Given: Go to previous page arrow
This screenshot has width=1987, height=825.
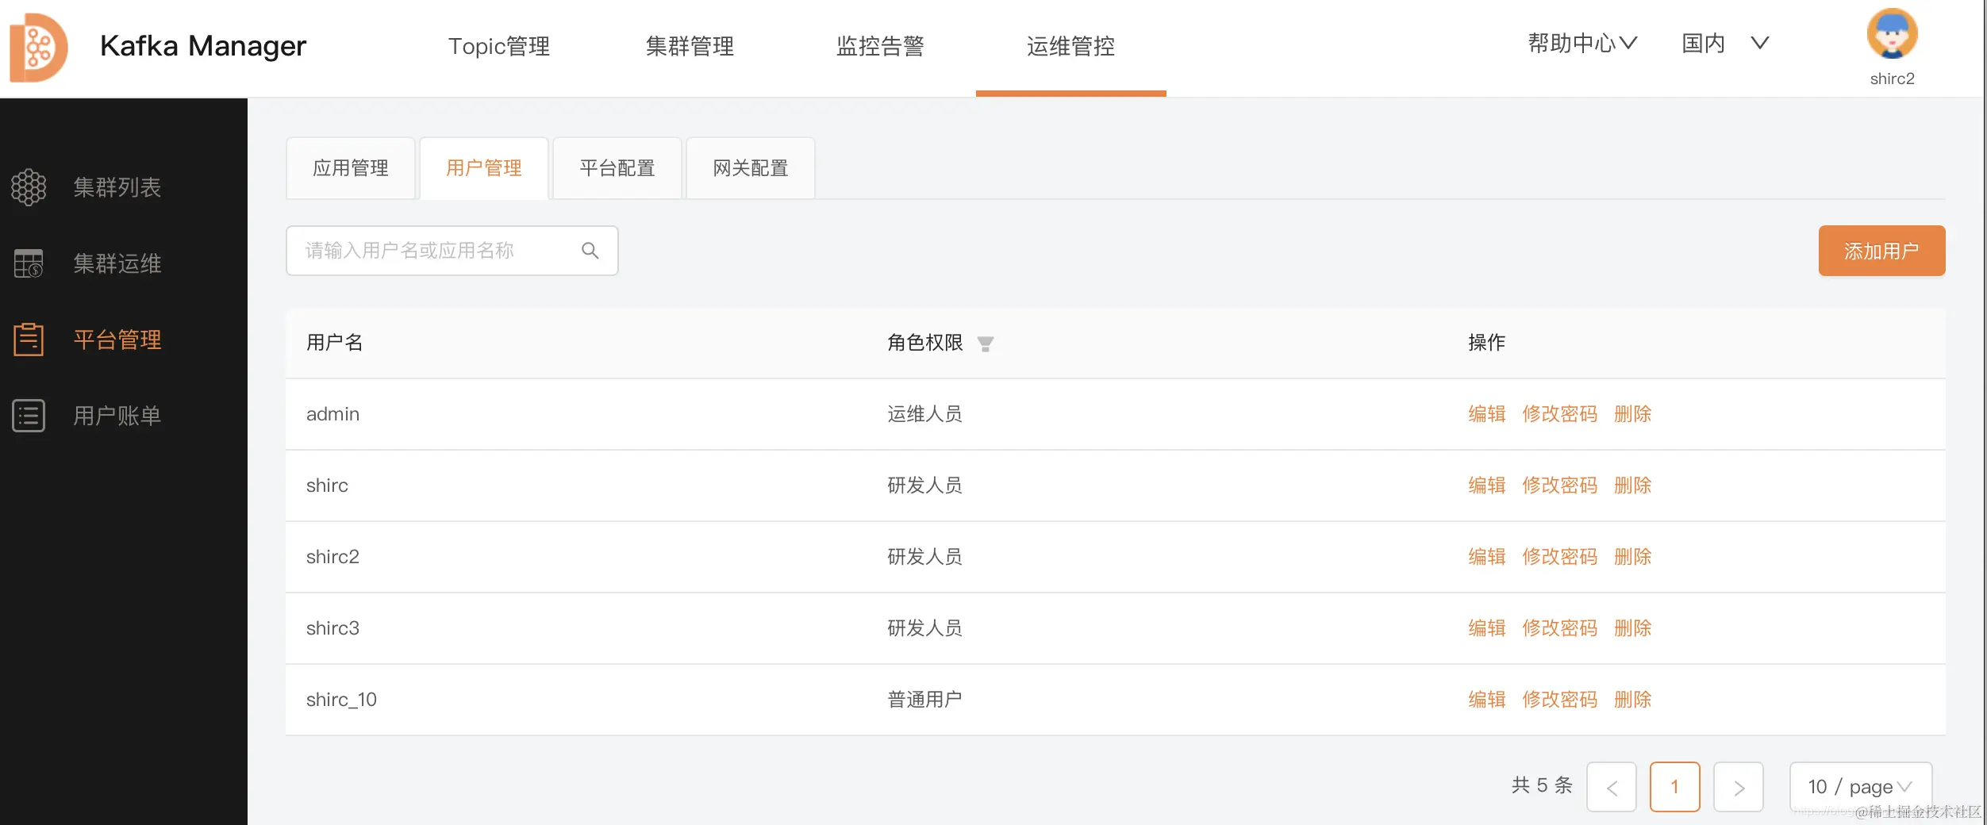Looking at the screenshot, I should tap(1612, 787).
